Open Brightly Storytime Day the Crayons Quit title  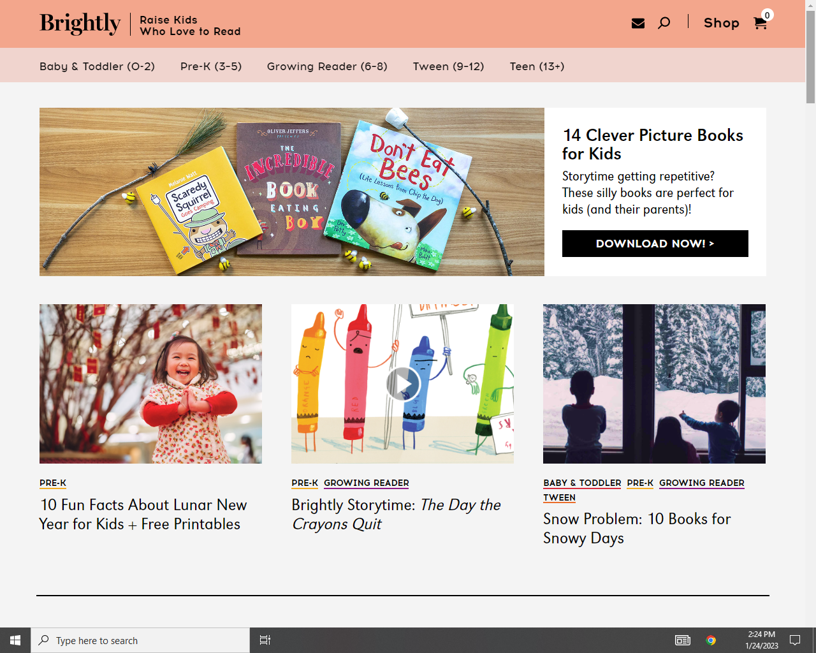(396, 515)
